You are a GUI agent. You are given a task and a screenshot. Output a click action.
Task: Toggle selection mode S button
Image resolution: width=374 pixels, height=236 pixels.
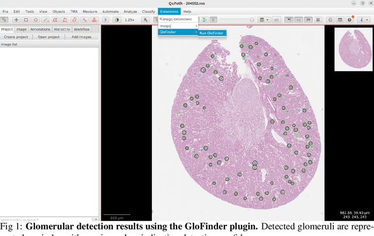105,20
